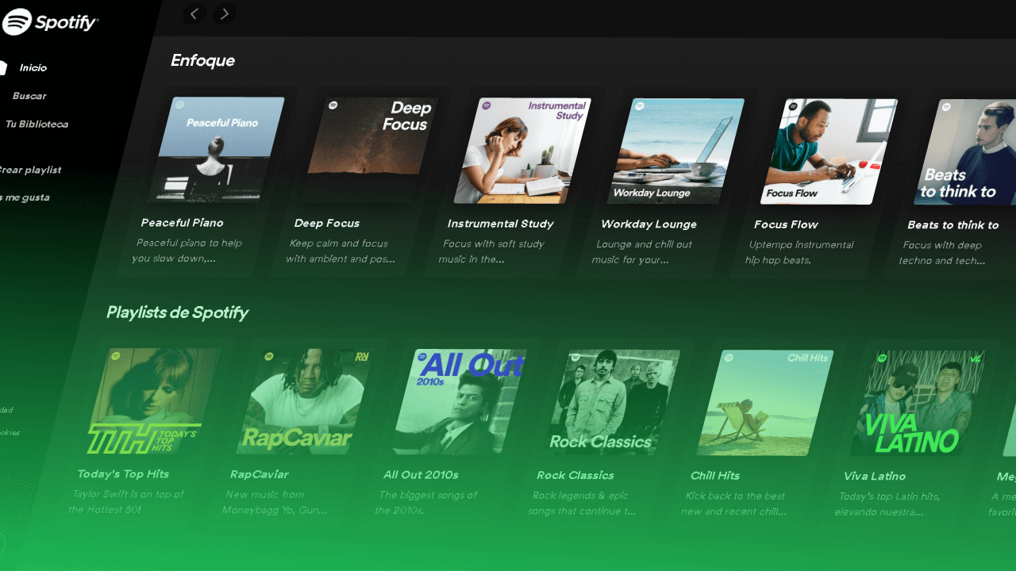The height and width of the screenshot is (571, 1016).
Task: Click description 'Lounge and chill out music for your'
Action: coord(642,252)
